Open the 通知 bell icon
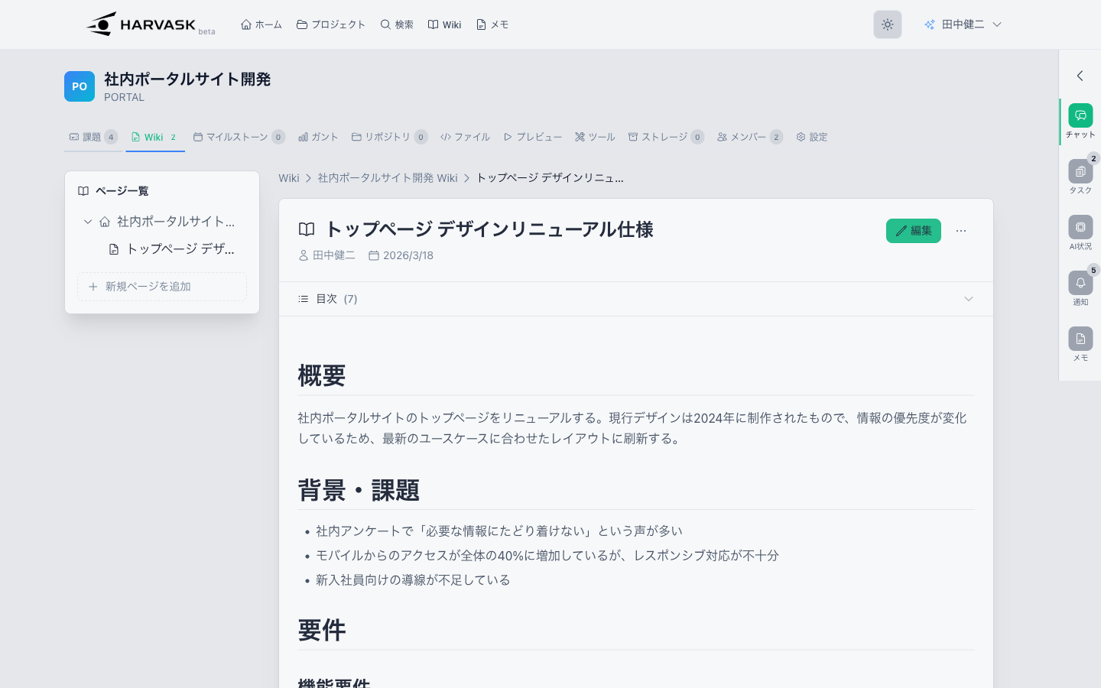The width and height of the screenshot is (1101, 688). (x=1080, y=284)
